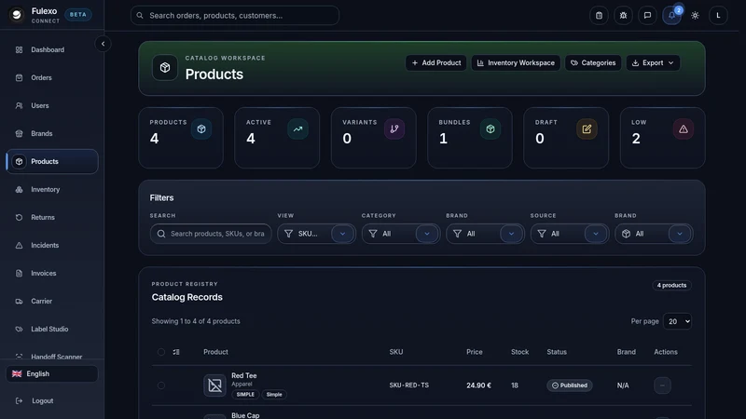Screen dimensions: 746x419
Task: Open the Brand dropdown with box icon
Action: (x=654, y=234)
